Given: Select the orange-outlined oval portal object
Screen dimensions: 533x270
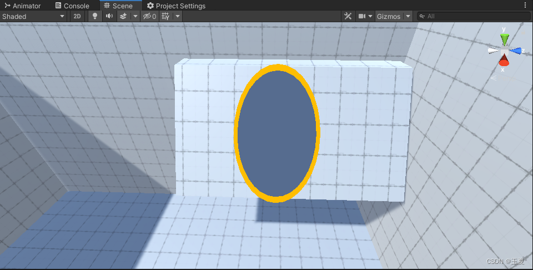Looking at the screenshot, I should click(x=276, y=133).
